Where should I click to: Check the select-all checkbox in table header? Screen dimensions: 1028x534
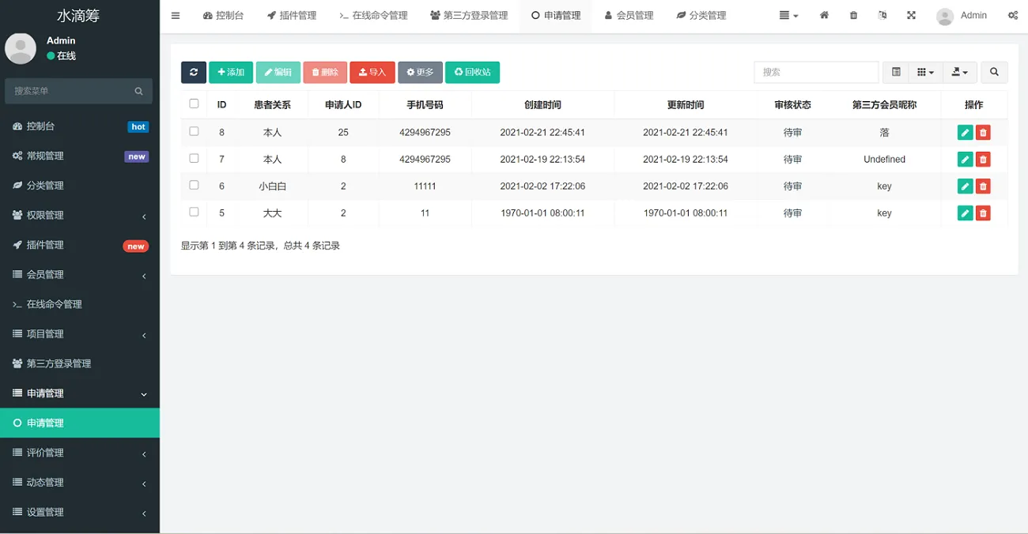194,103
